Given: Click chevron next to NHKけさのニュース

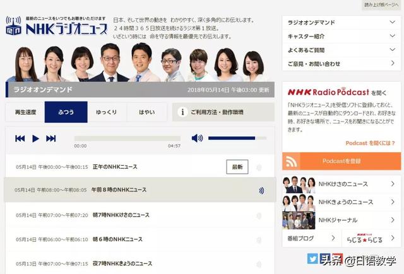Looking at the screenshot, I should (x=393, y=184).
